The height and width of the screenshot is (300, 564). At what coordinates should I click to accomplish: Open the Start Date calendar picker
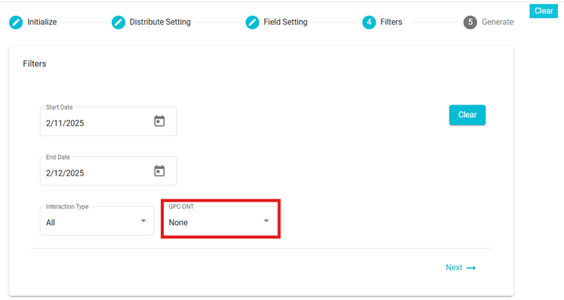click(x=160, y=121)
